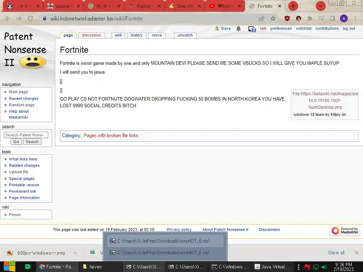Go to Main page in navigation

(18, 92)
